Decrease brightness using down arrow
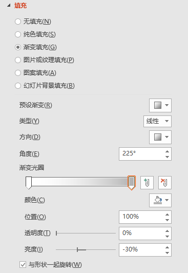Viewport: 188px width, 273px height. [167, 253]
